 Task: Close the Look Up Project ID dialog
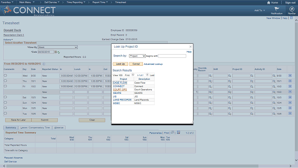[x=190, y=47]
